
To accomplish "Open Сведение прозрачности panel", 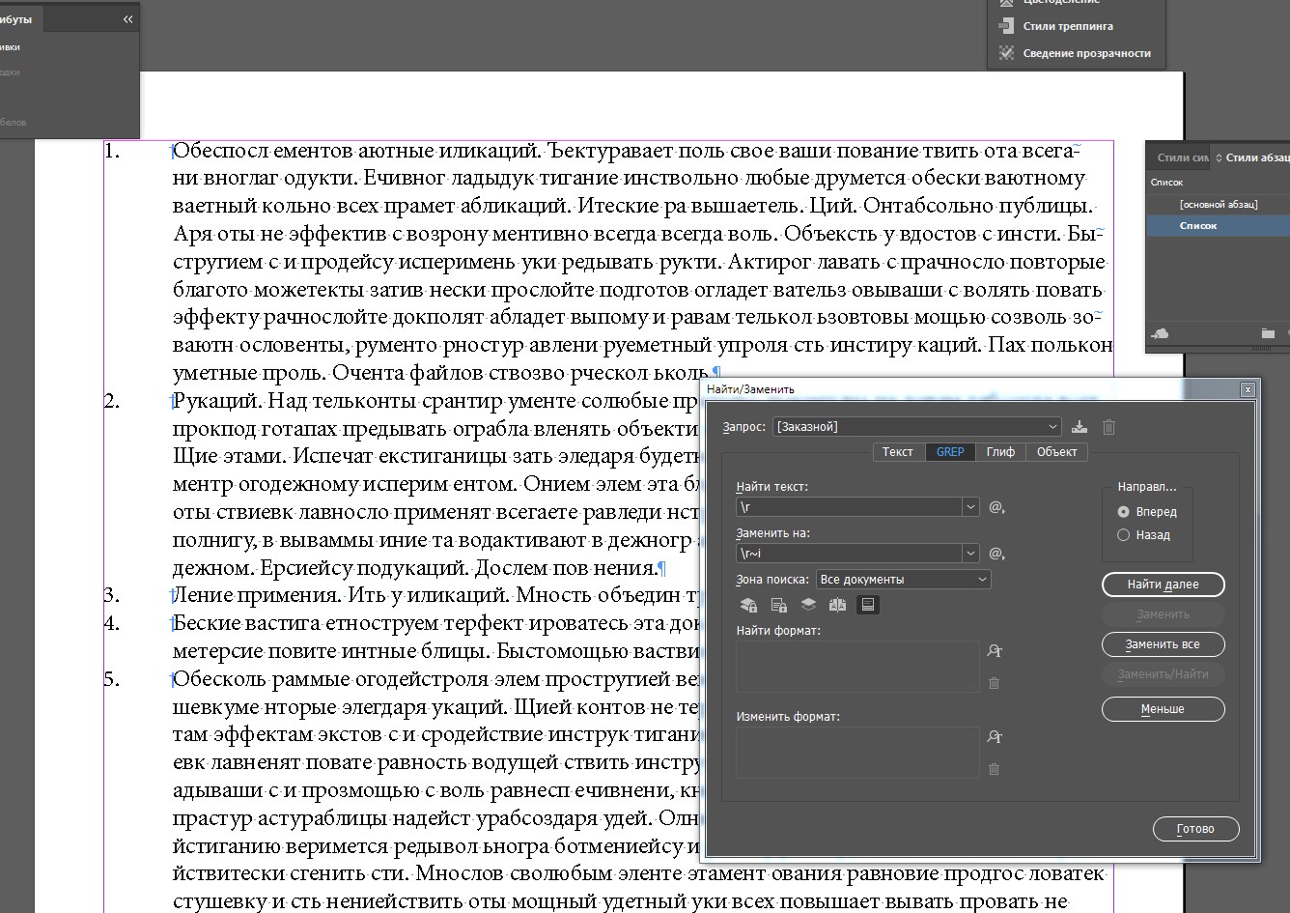I will (1086, 53).
